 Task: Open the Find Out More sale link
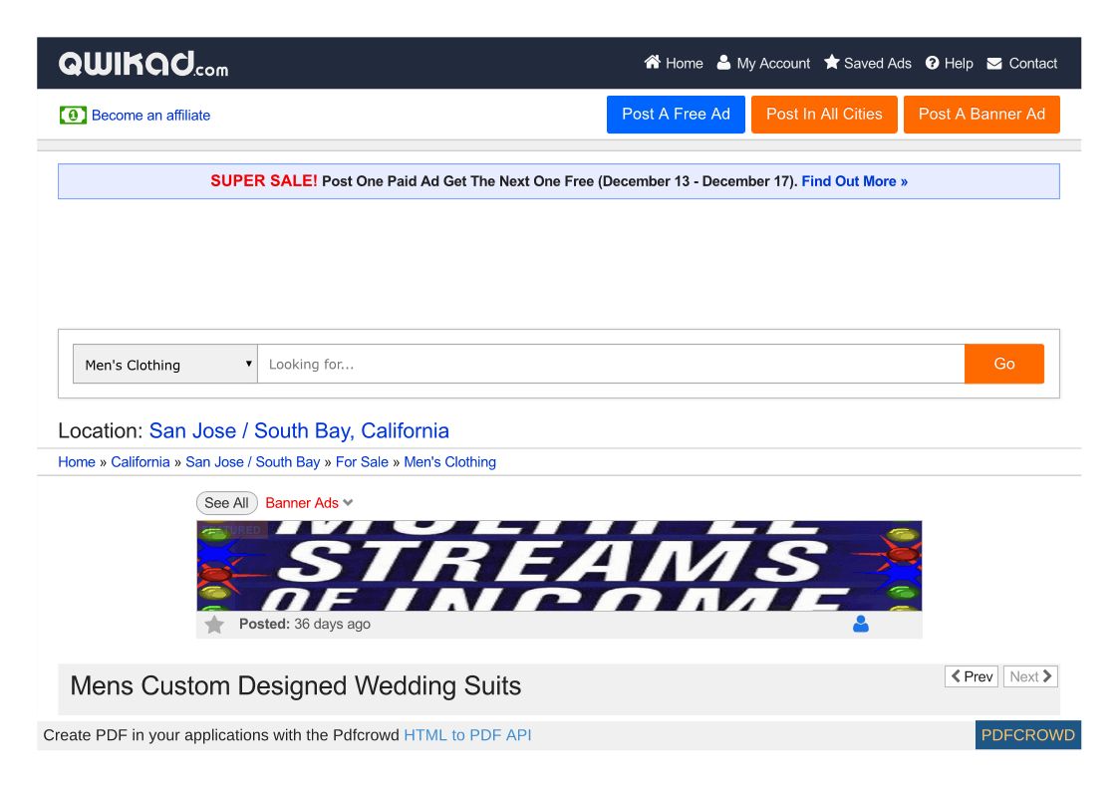[854, 181]
